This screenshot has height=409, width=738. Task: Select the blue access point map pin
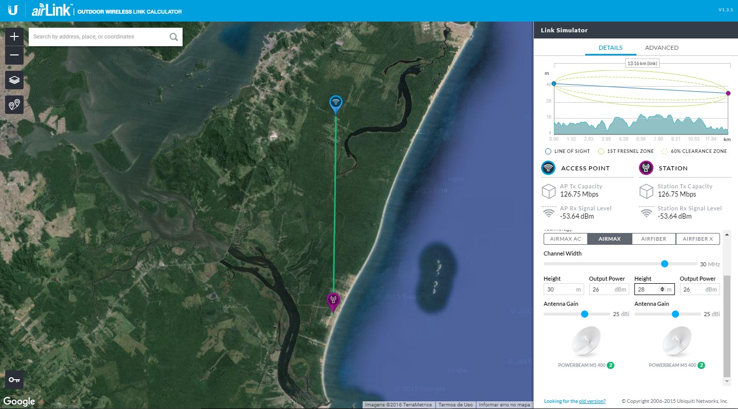336,104
